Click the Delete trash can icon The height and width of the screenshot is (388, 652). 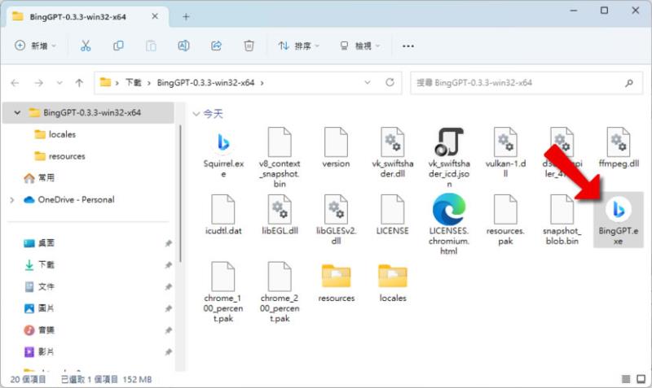pyautogui.click(x=249, y=46)
